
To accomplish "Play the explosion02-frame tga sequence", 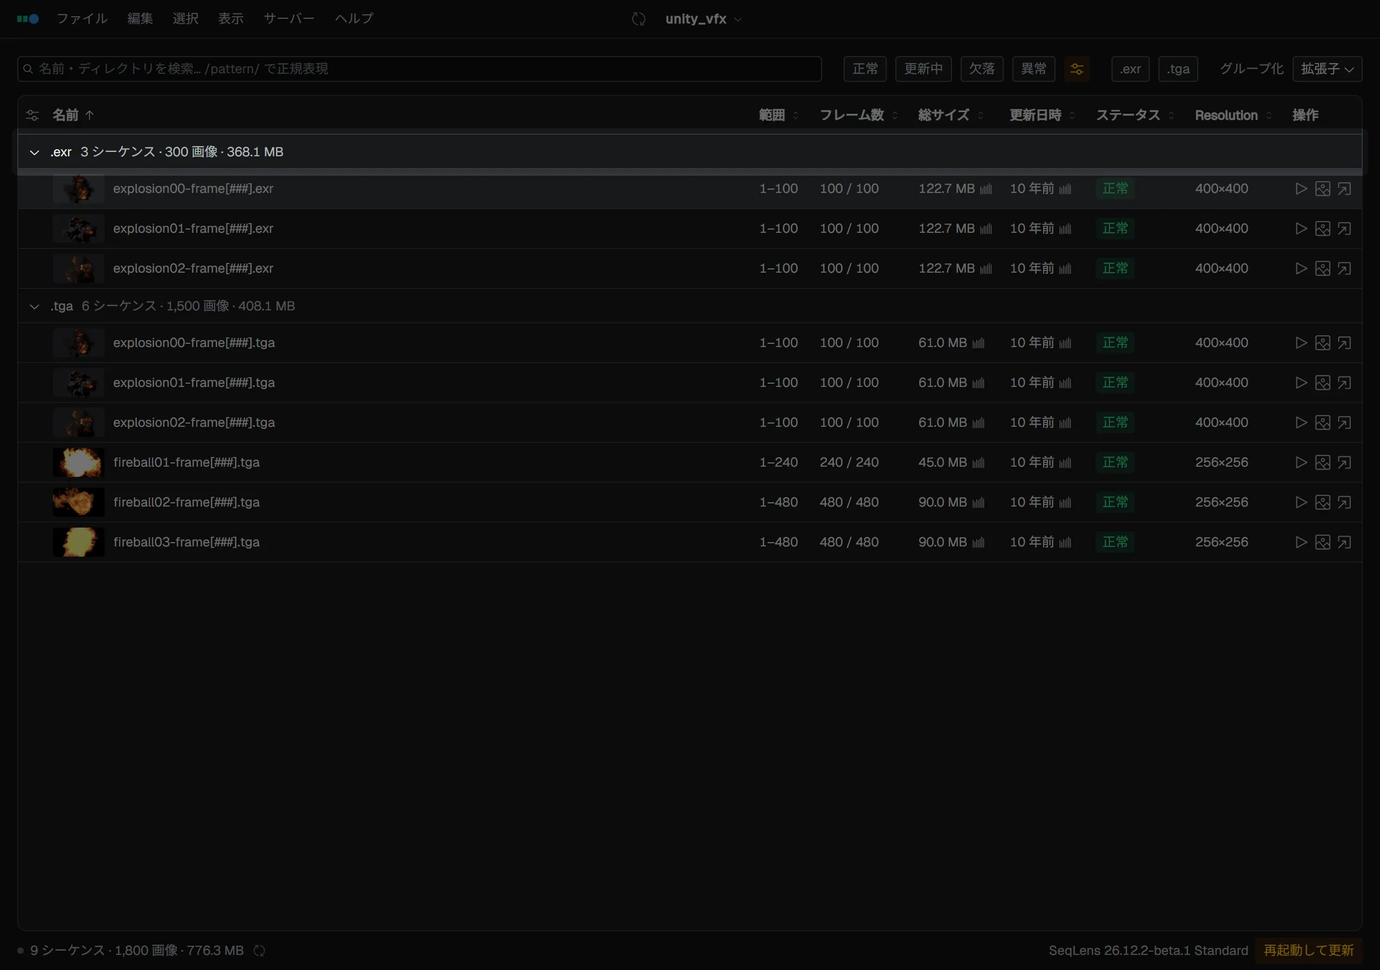I will (1301, 422).
